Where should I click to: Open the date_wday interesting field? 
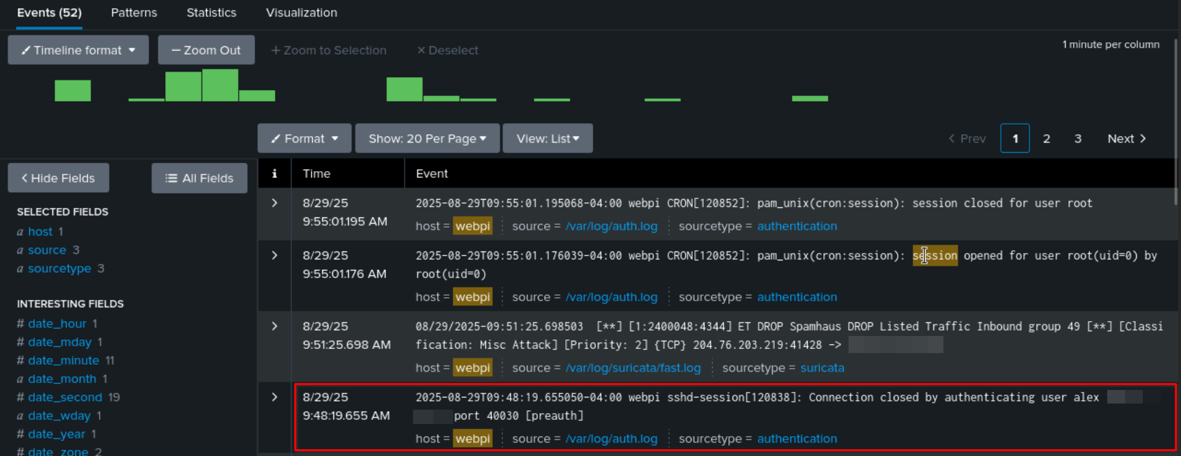coord(59,416)
